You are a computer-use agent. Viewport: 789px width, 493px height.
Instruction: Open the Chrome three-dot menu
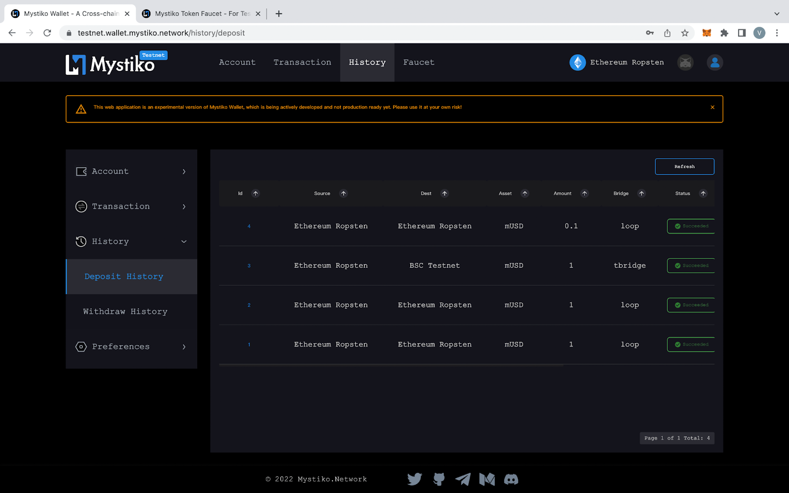(777, 33)
